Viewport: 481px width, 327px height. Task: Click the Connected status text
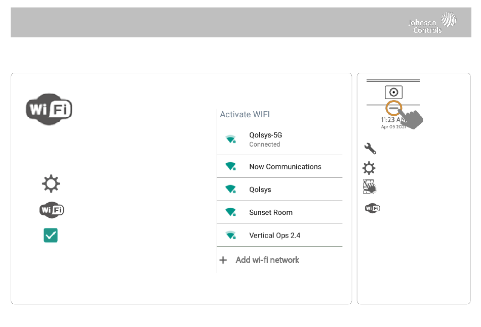[x=264, y=144]
